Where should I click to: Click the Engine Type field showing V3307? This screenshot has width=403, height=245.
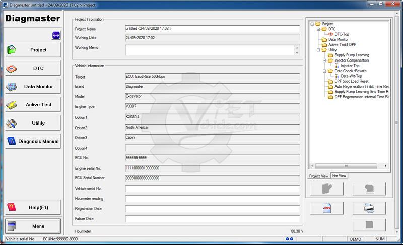[212, 107]
